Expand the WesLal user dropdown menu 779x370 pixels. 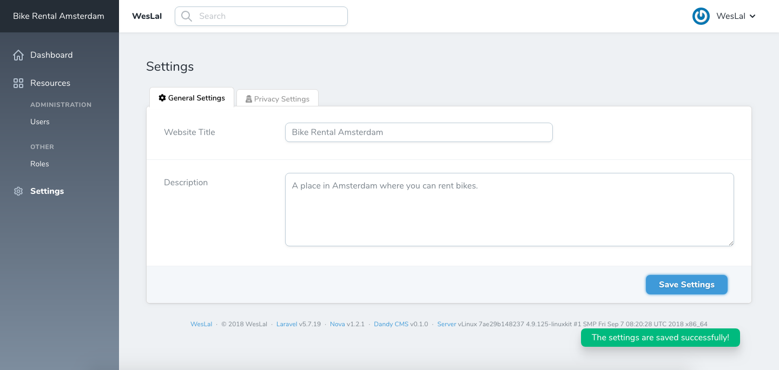[752, 16]
